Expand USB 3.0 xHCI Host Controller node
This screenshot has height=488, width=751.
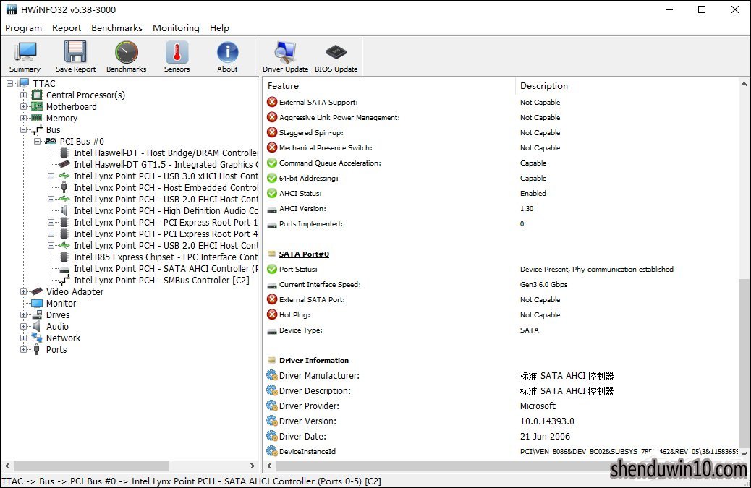(51, 176)
